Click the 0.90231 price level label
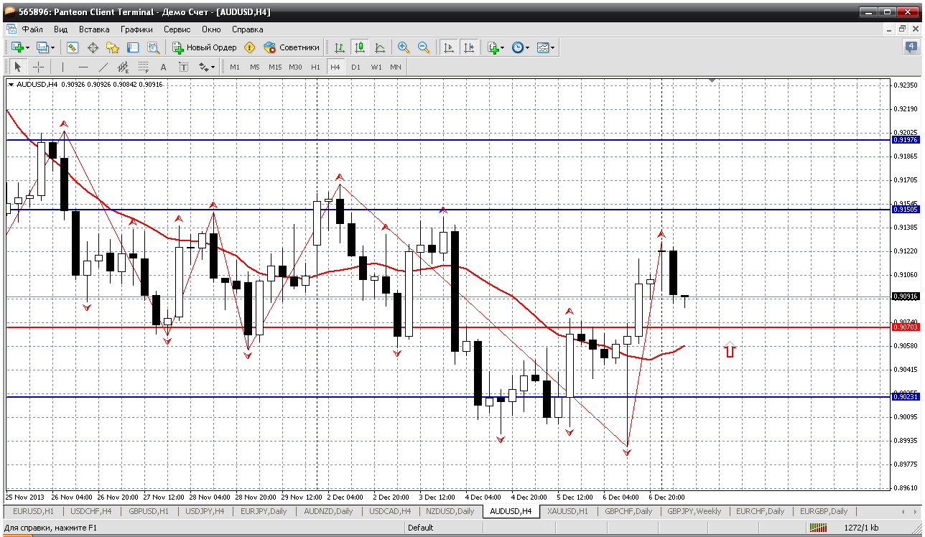 905,396
